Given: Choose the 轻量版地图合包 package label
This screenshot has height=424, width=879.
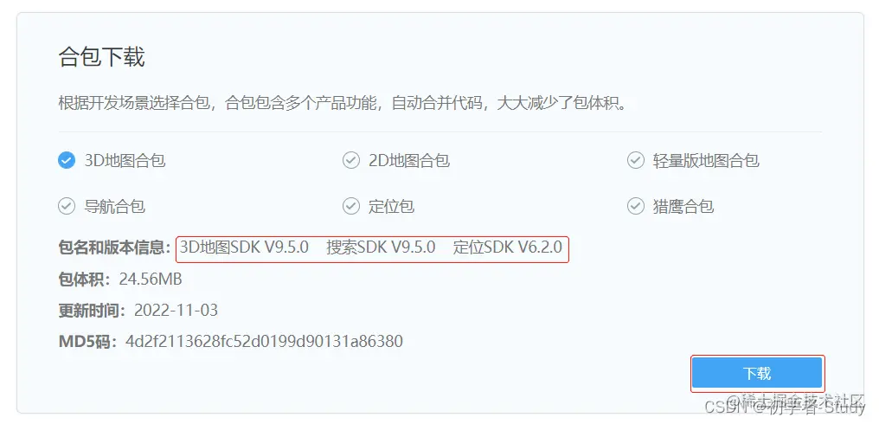Looking at the screenshot, I should (x=706, y=161).
